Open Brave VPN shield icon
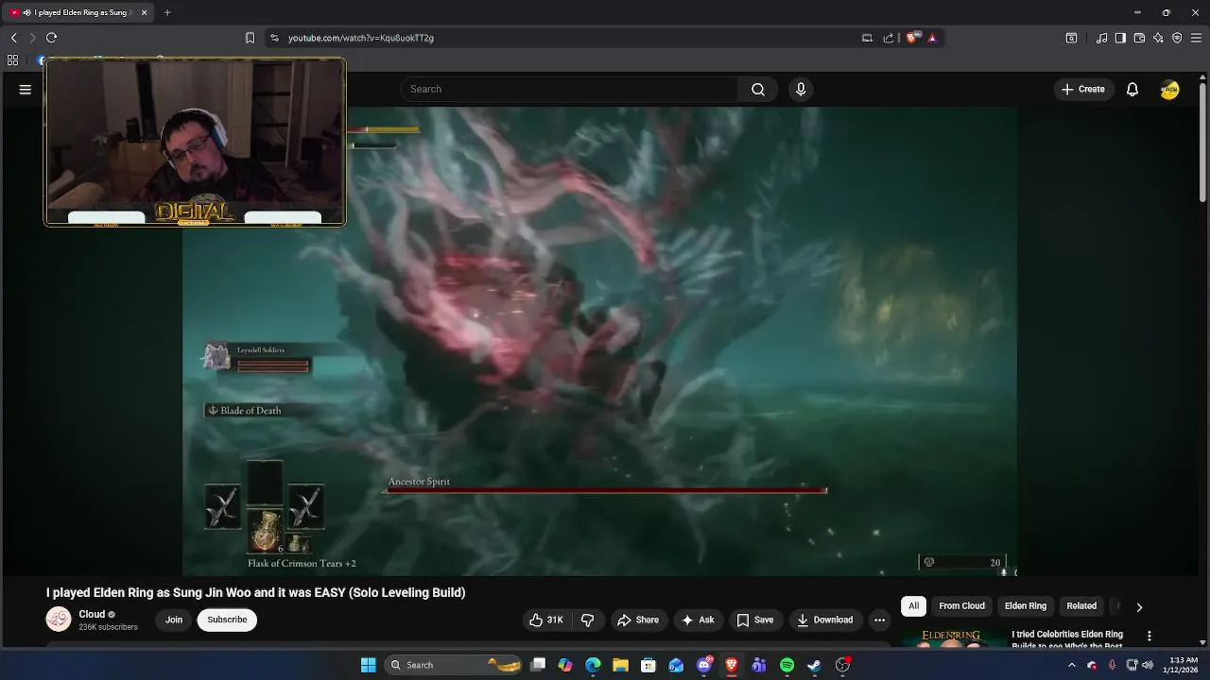 (1177, 38)
